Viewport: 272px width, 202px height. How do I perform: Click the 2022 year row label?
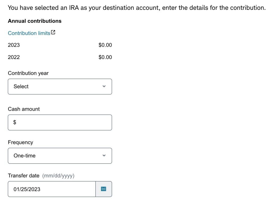point(14,57)
